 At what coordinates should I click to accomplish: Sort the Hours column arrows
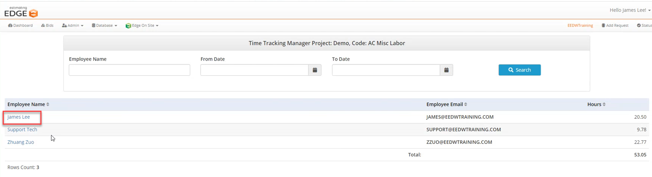point(604,104)
